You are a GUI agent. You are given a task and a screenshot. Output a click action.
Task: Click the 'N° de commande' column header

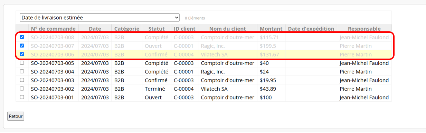coord(53,29)
